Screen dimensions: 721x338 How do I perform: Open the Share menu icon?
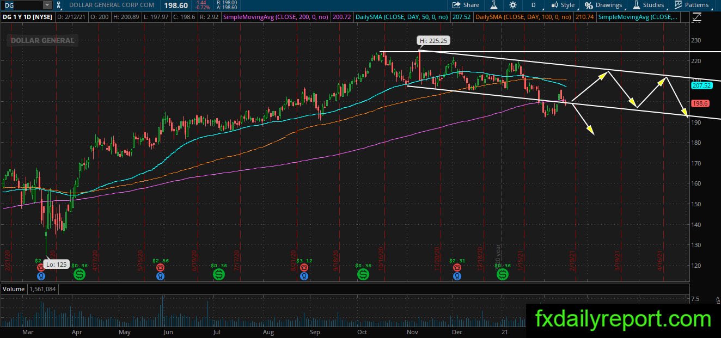(456, 5)
